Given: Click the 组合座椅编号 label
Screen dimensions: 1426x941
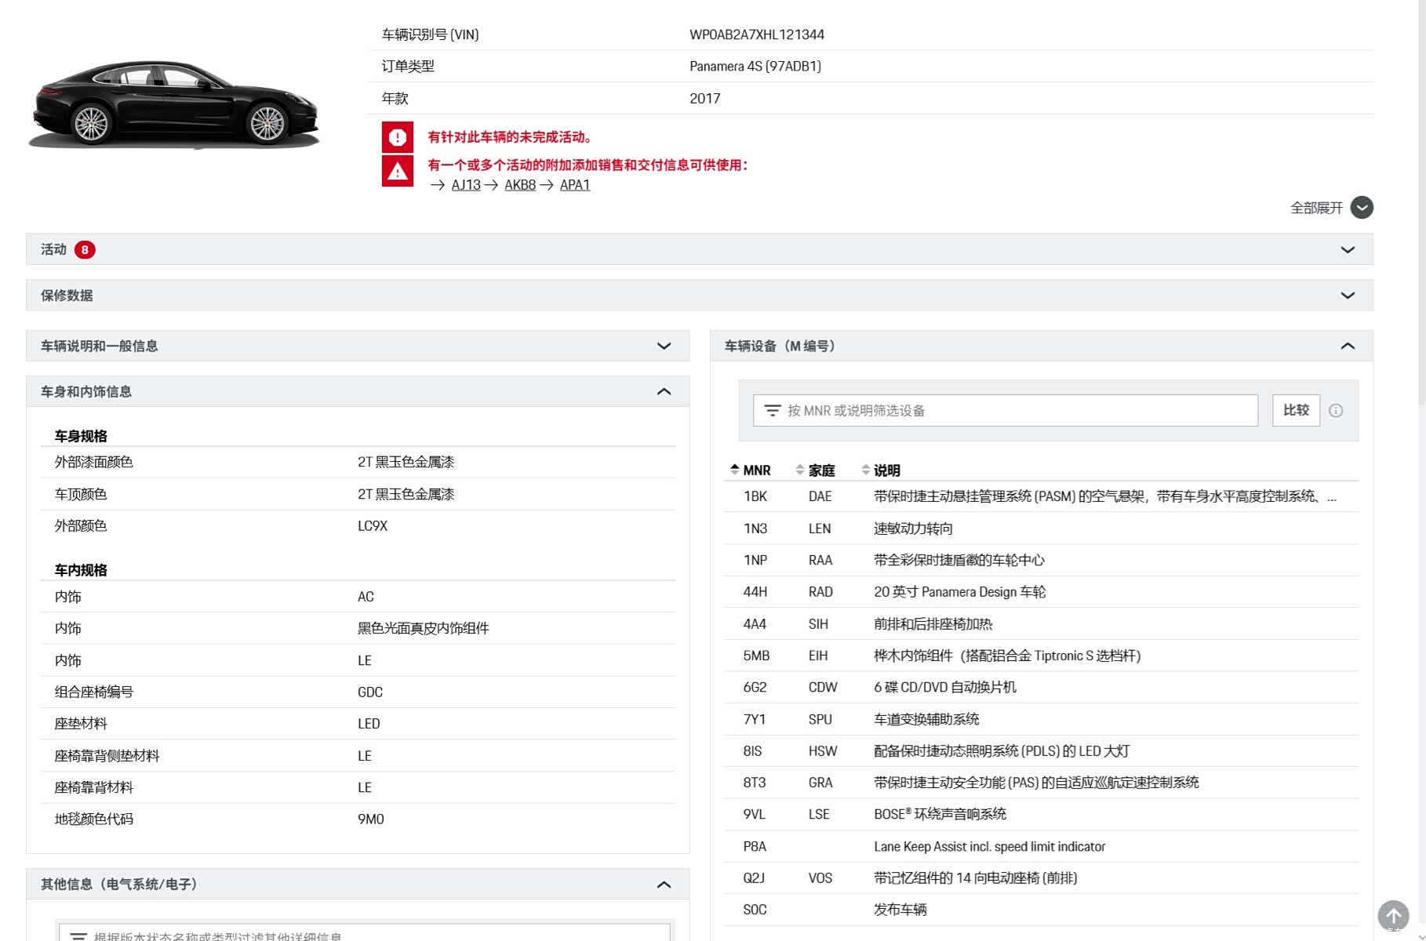Looking at the screenshot, I should point(94,692).
